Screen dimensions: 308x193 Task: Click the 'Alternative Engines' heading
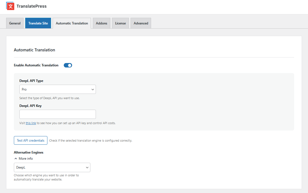click(x=29, y=152)
